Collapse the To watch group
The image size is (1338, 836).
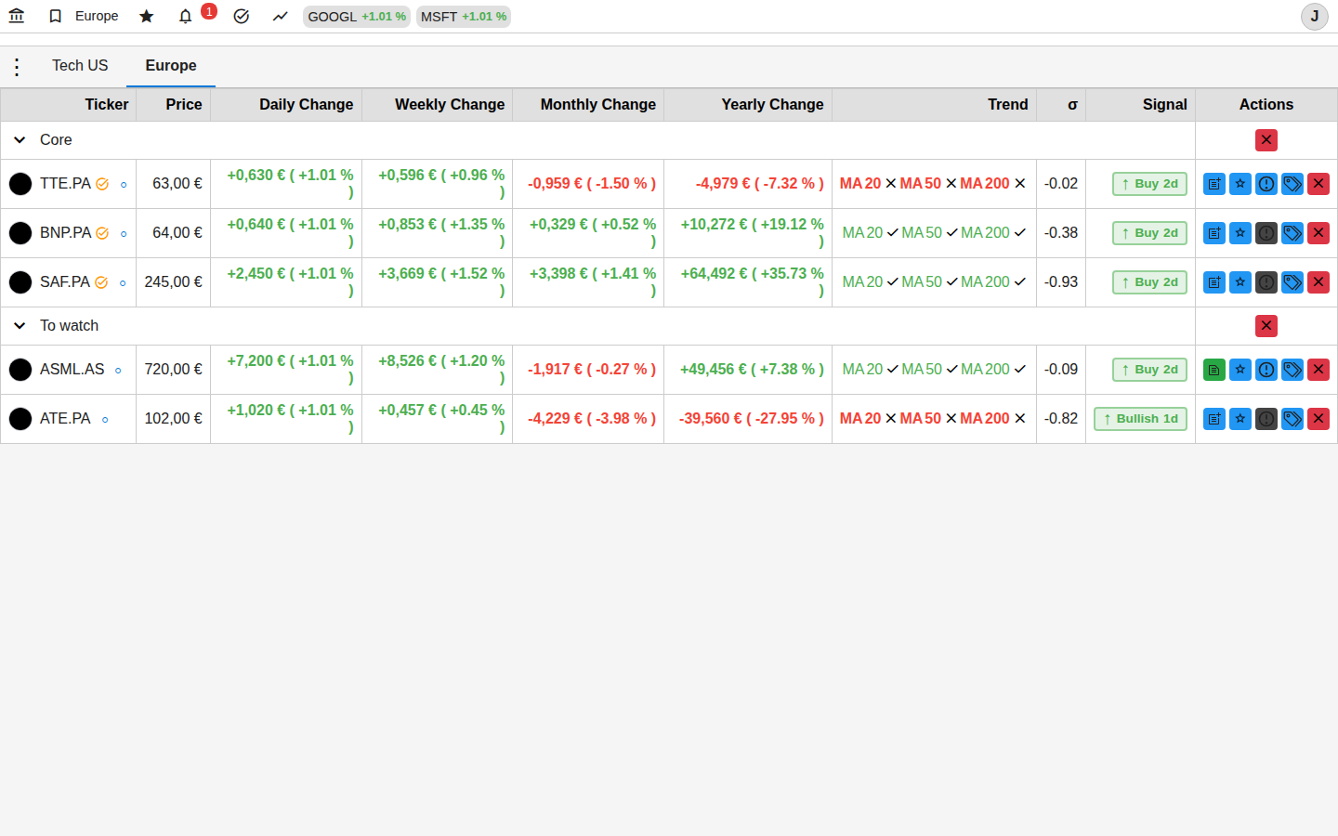(20, 326)
